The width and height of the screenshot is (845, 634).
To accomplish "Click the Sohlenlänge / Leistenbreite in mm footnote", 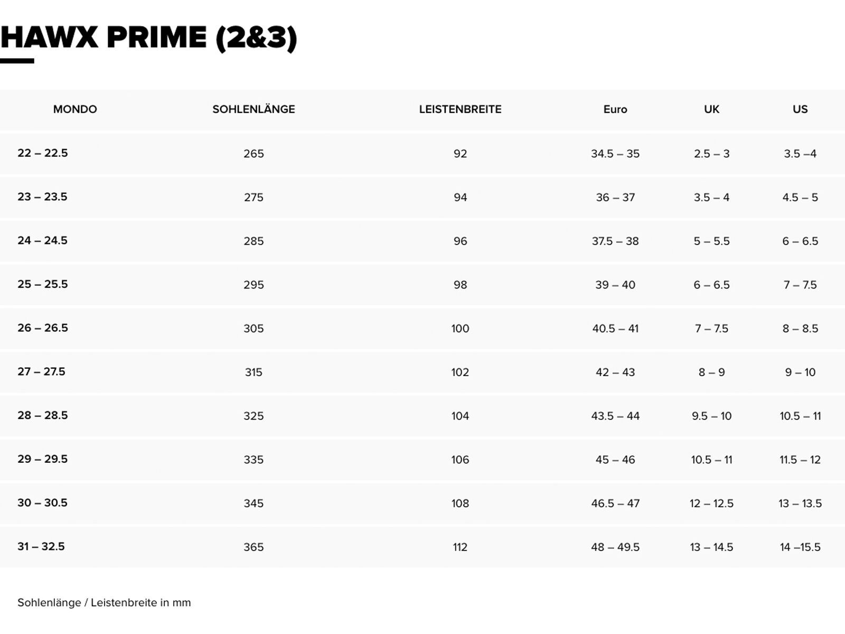I will pos(104,603).
